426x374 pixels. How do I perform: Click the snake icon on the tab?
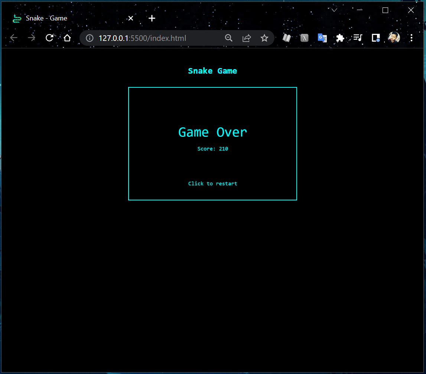coord(16,18)
